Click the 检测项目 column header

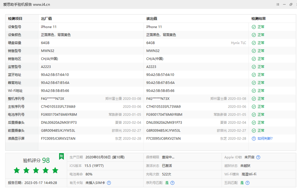pos(15,19)
